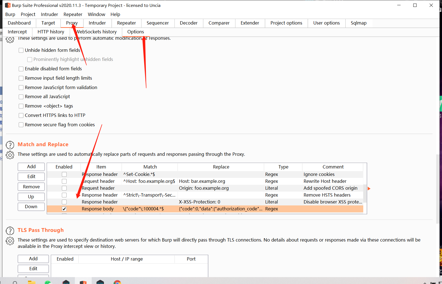Select the "Response body" rule row
This screenshot has width=442, height=284.
(x=205, y=209)
